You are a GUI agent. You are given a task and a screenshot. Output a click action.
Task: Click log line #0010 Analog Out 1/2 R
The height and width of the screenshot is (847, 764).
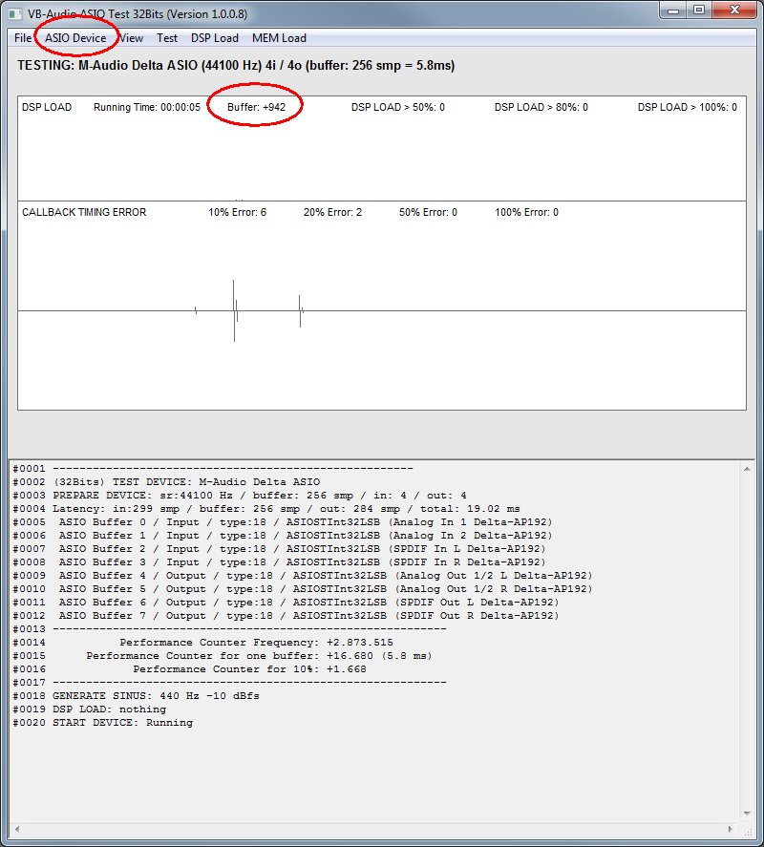point(303,589)
